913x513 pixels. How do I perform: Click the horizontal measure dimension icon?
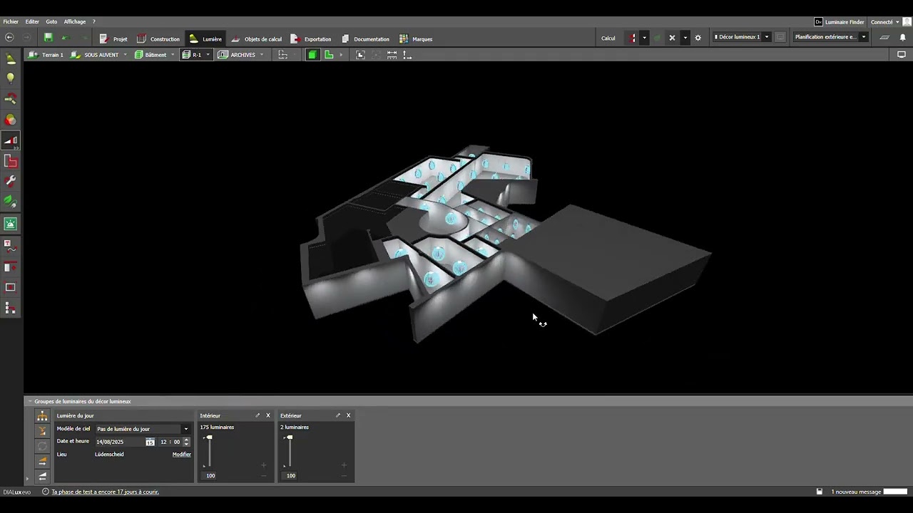[392, 55]
